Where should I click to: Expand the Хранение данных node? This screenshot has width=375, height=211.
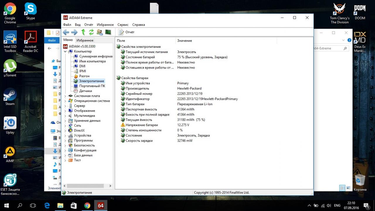65,120
